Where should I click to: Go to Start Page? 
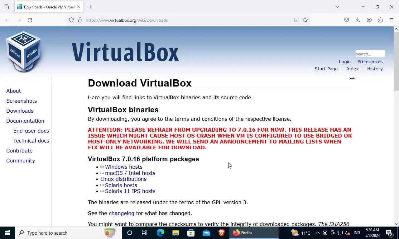pos(326,69)
